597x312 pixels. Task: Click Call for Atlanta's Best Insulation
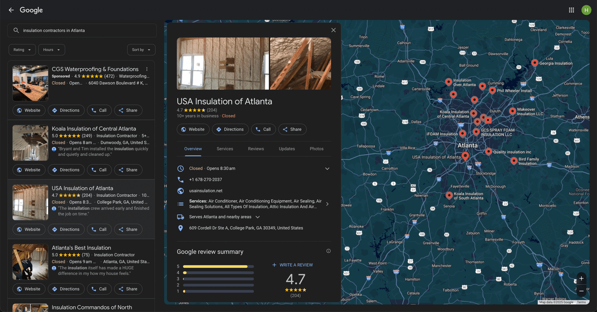click(x=99, y=289)
